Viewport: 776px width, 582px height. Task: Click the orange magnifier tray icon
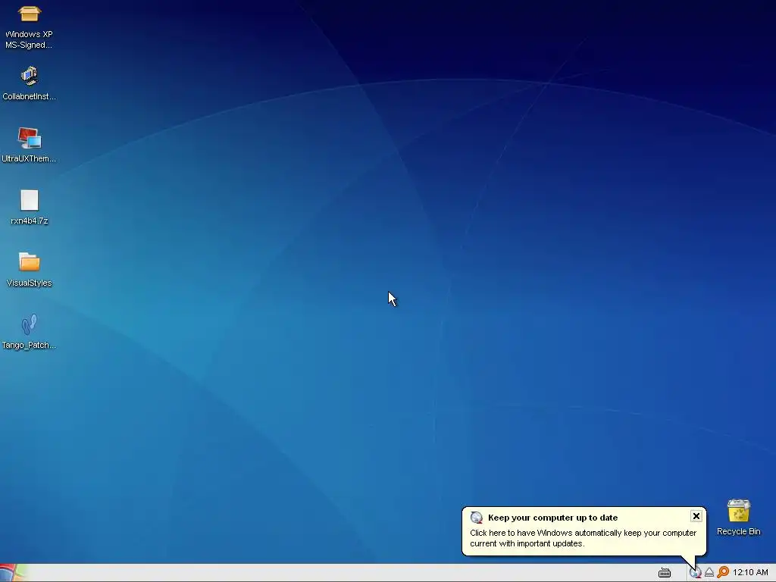[723, 572]
